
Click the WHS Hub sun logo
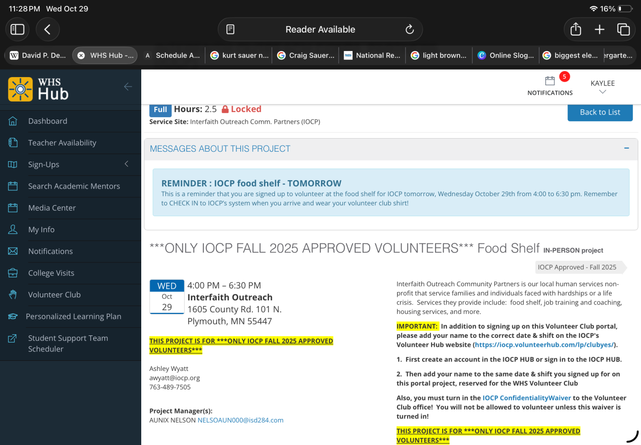(21, 89)
